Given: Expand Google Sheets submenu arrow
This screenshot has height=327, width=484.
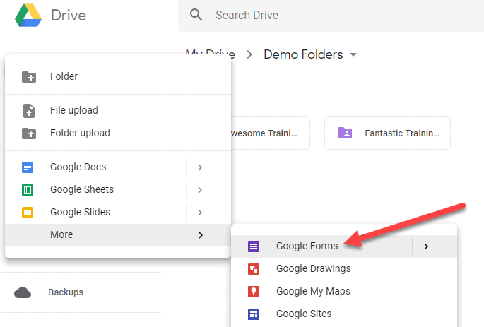Looking at the screenshot, I should coord(200,190).
